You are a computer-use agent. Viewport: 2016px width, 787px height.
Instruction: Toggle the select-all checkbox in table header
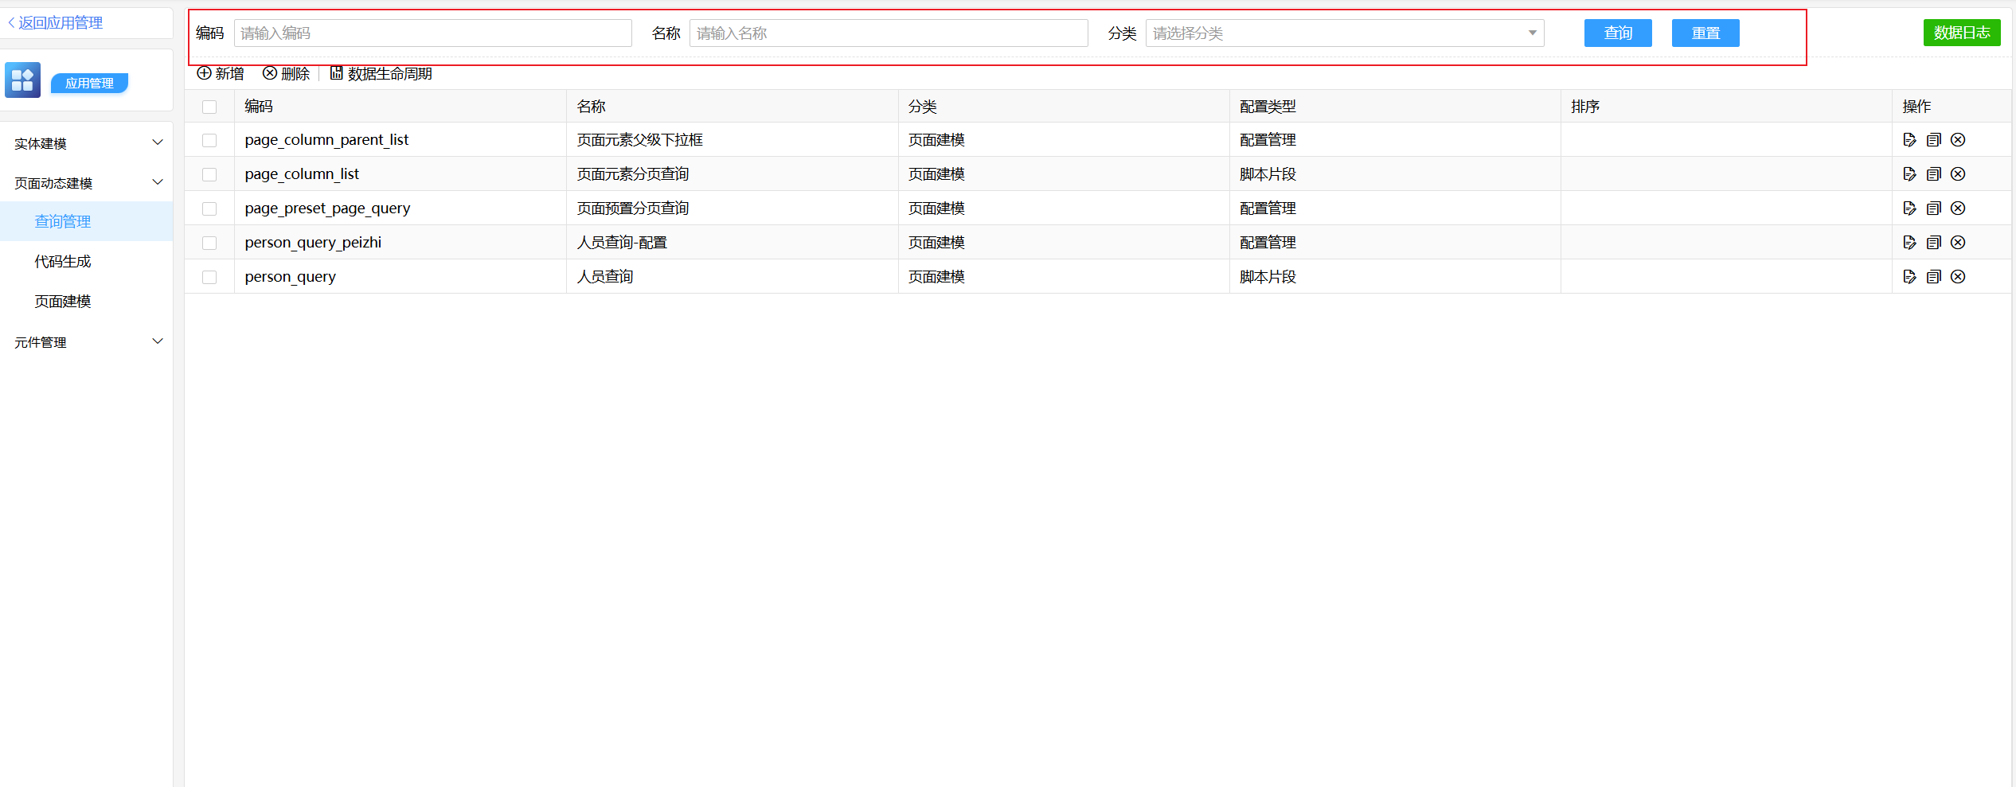click(209, 107)
